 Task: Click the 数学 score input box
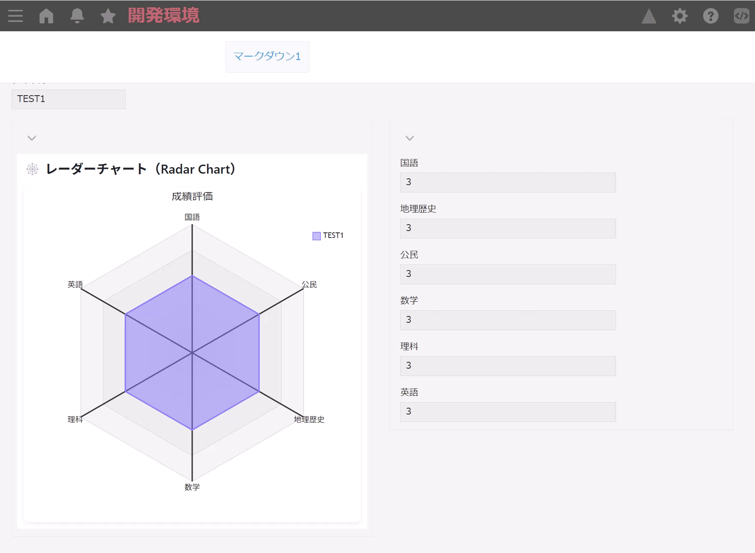[507, 320]
